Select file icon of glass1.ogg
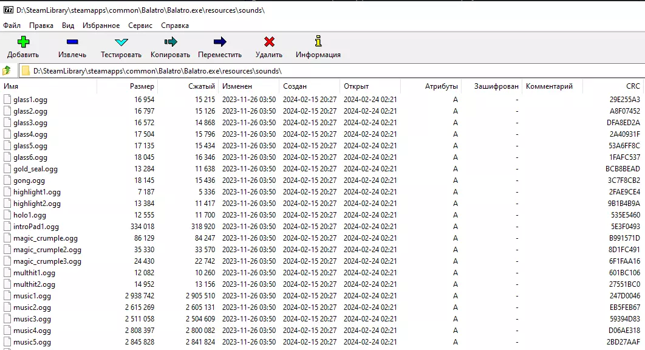 coord(7,99)
